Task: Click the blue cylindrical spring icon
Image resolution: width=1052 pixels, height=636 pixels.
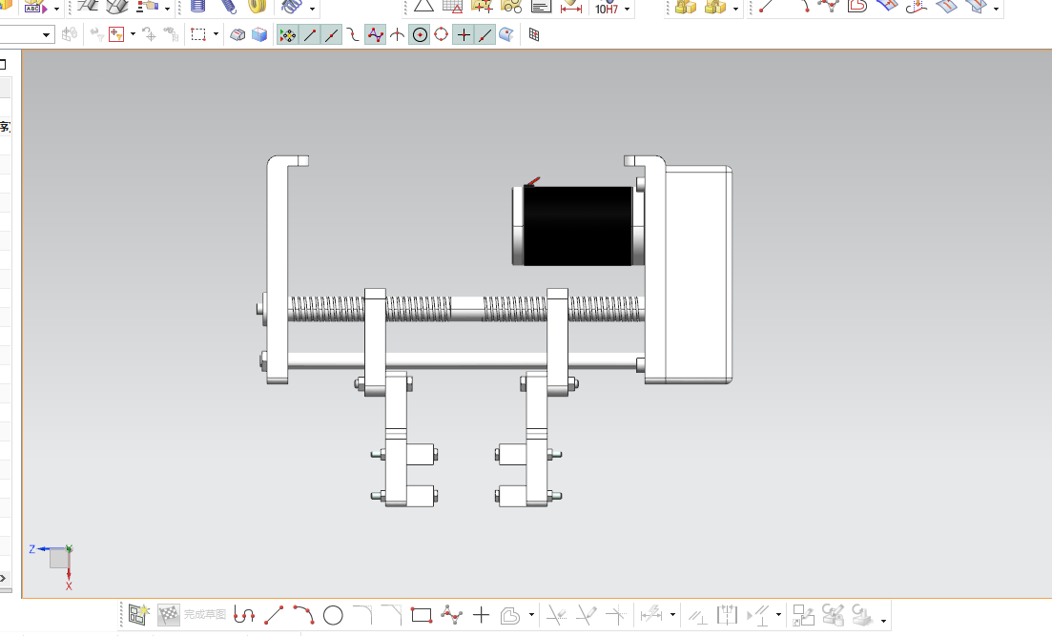Action: [198, 7]
